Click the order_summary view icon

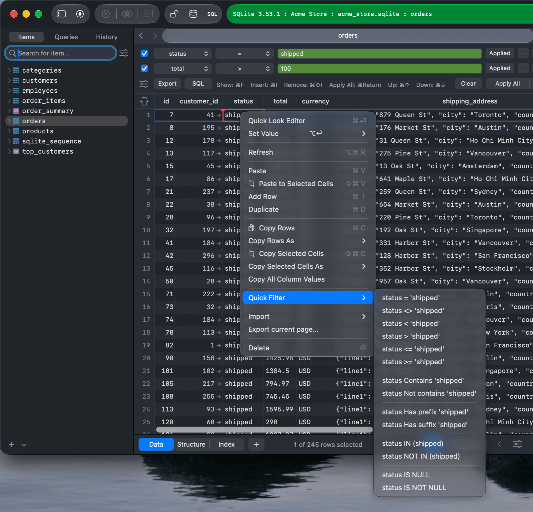pyautogui.click(x=16, y=111)
